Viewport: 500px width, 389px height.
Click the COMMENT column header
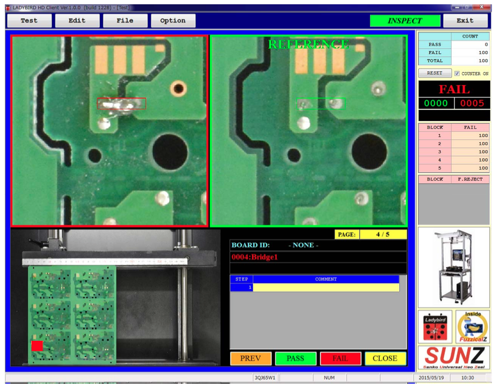pyautogui.click(x=326, y=279)
